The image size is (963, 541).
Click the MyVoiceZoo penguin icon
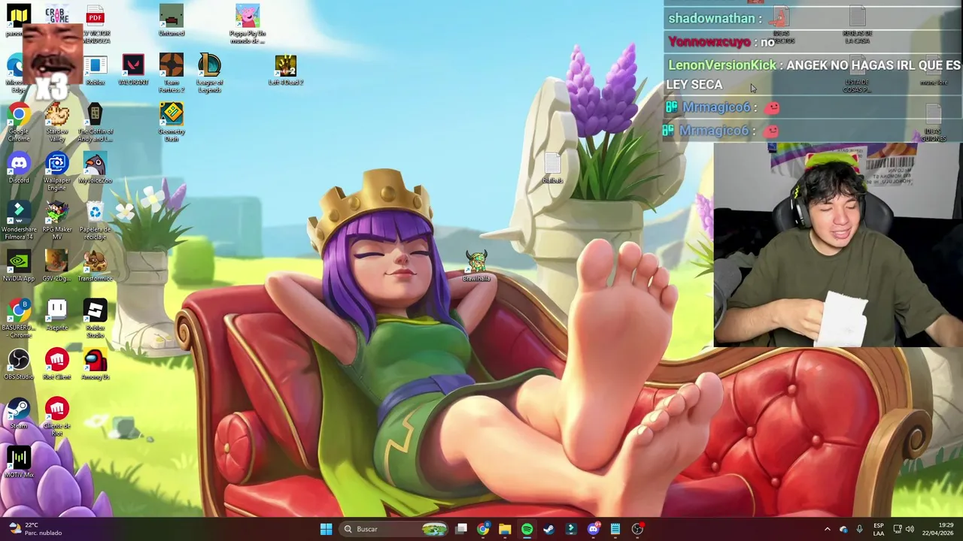[95, 169]
